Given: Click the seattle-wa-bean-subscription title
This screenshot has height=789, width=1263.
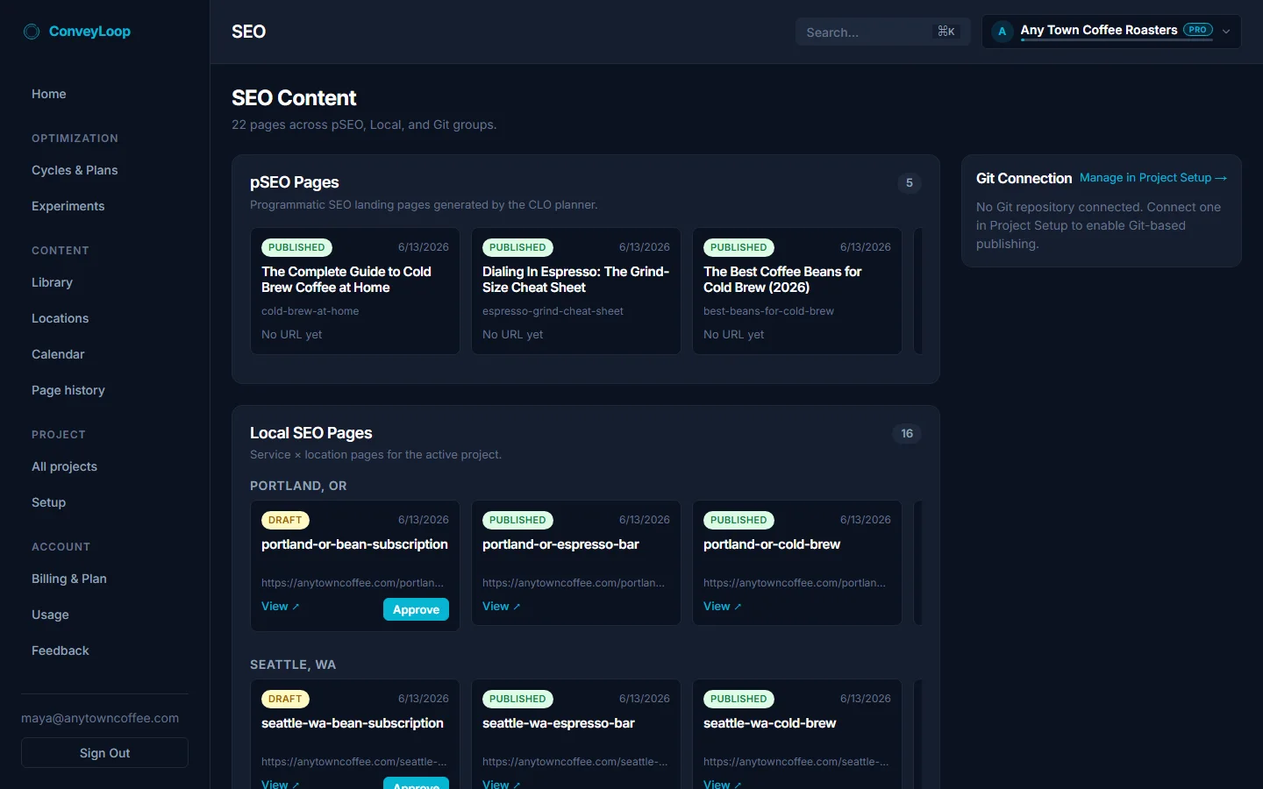Looking at the screenshot, I should coord(353,723).
